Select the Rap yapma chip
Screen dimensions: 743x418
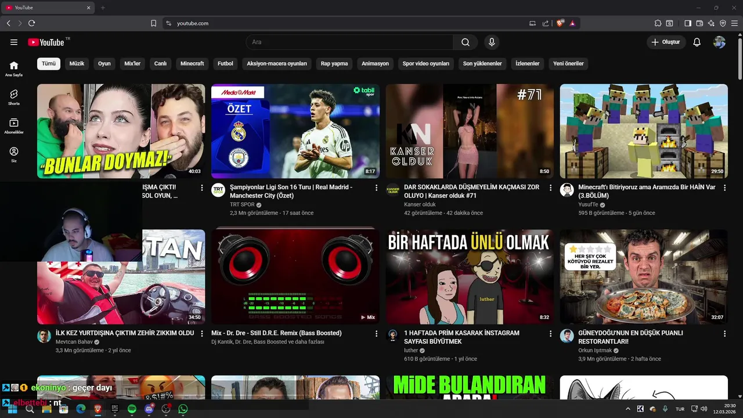(334, 63)
